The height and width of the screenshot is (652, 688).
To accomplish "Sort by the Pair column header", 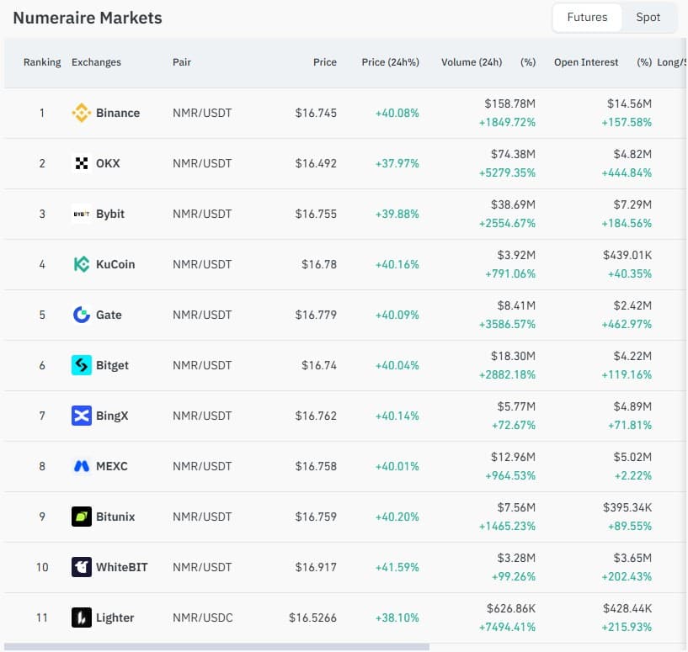I will 182,62.
